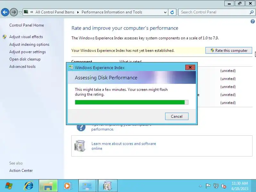The image size is (256, 192).
Task: Click the taskbar clock 11:30 AM
Action: [x=239, y=186]
